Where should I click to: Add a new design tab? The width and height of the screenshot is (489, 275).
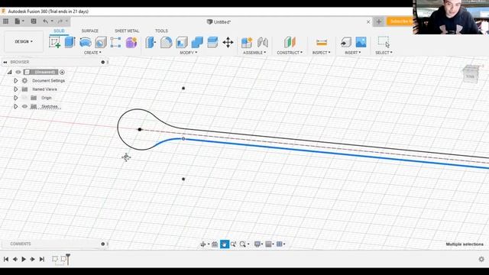(379, 21)
